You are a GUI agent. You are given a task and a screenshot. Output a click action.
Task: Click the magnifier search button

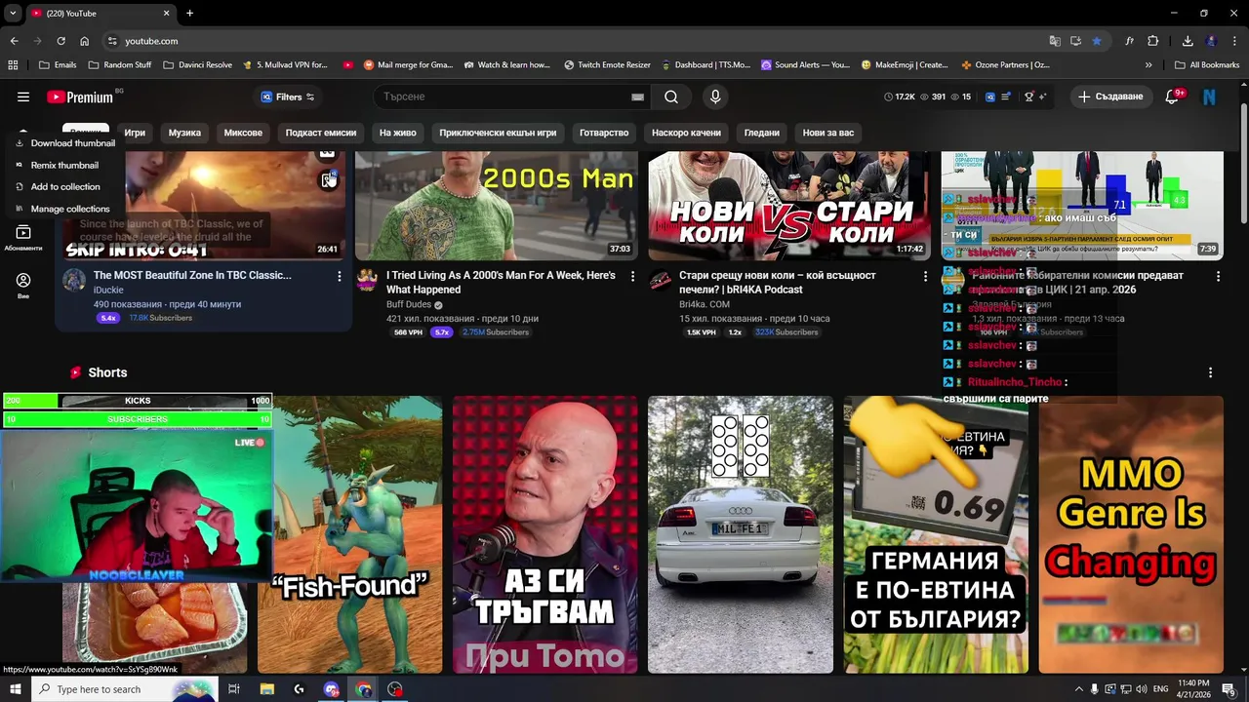click(671, 97)
